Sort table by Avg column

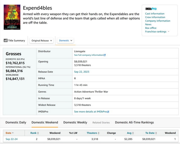point(130,133)
